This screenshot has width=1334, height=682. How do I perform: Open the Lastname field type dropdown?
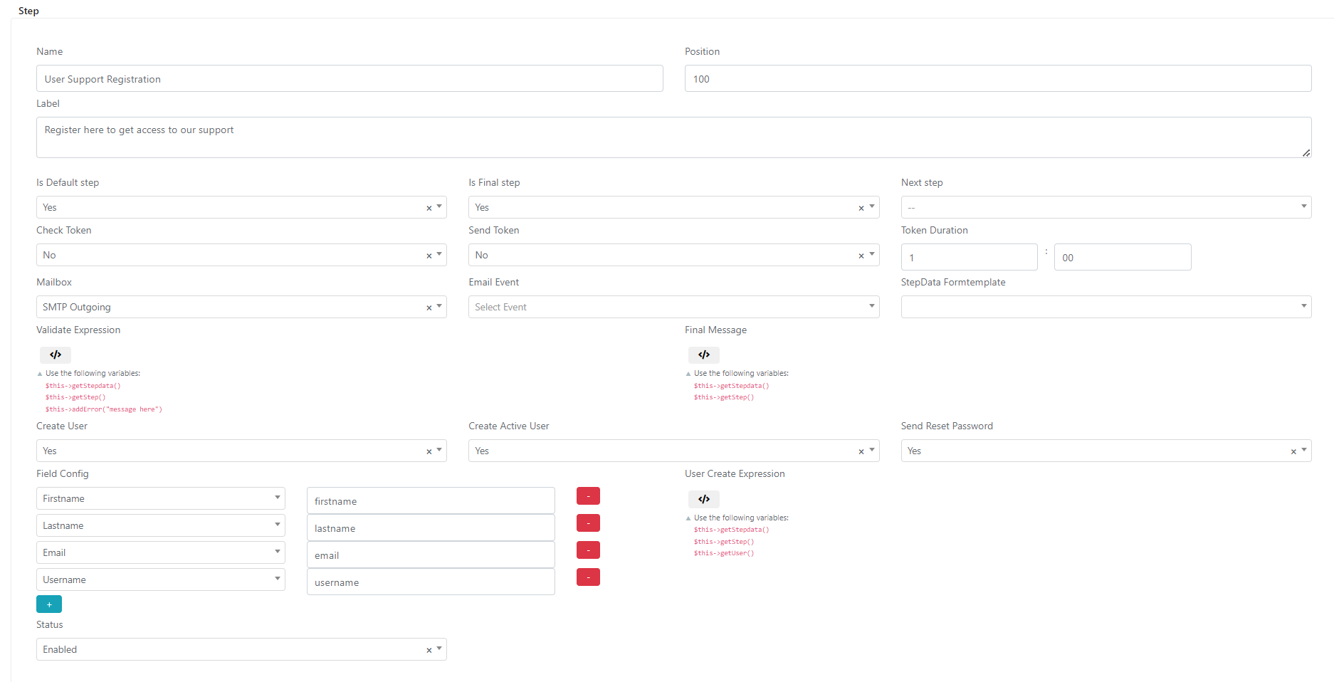(x=161, y=525)
